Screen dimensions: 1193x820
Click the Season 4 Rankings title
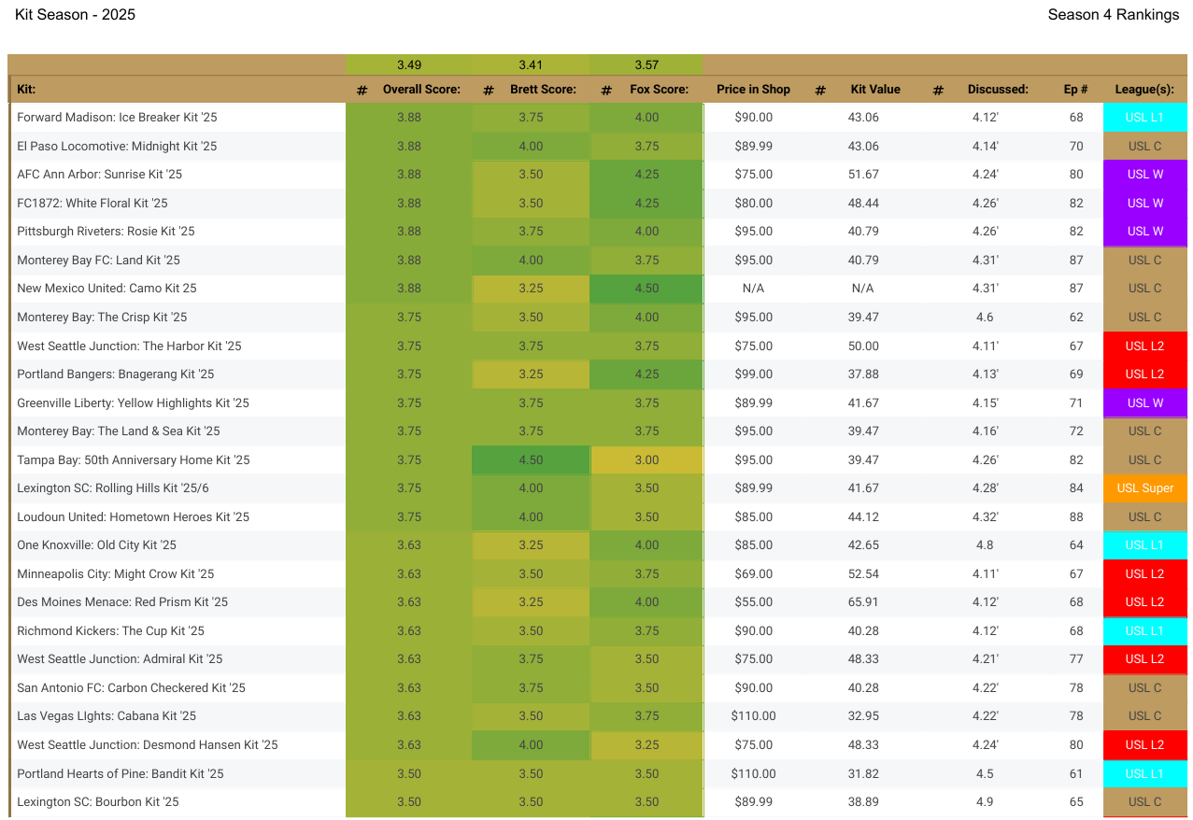pos(1114,14)
